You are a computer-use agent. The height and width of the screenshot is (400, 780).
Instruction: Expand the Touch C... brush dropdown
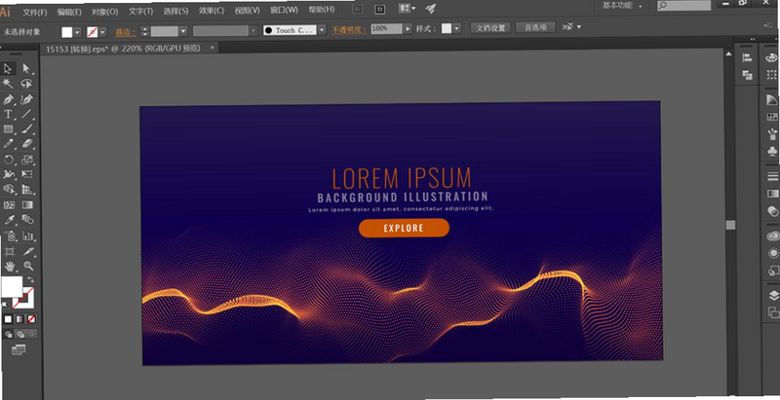click(x=322, y=30)
